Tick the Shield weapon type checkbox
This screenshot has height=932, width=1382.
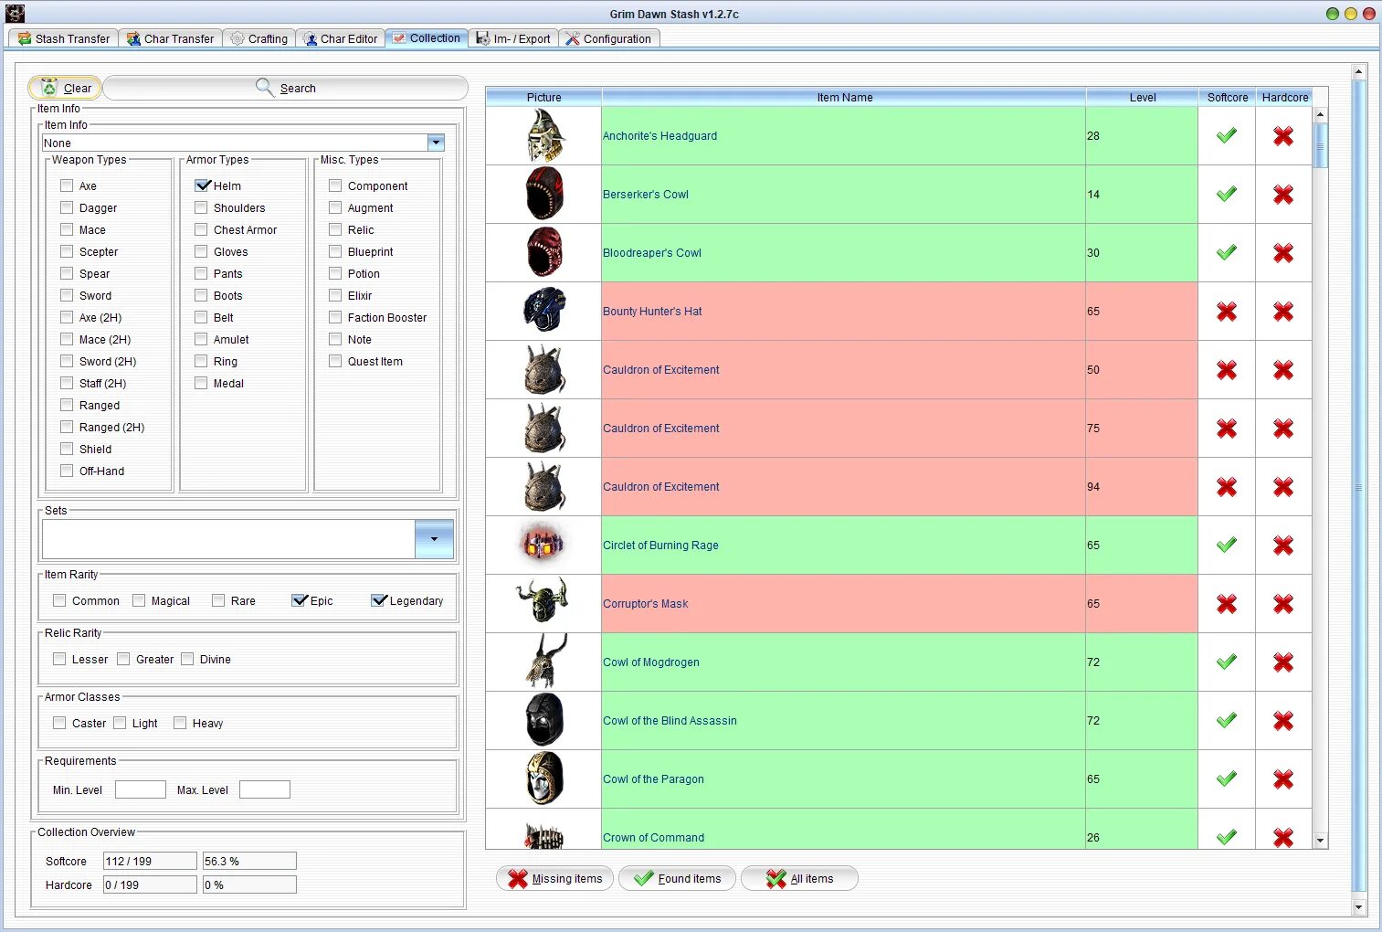pos(67,449)
